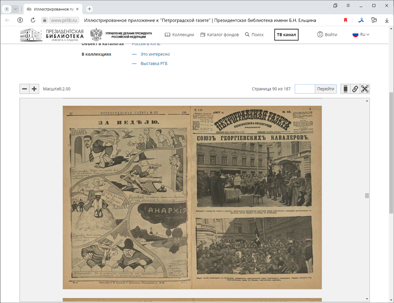This screenshot has height=303, width=394.
Task: Click the Russian eagle emblem logo
Action: (96, 34)
